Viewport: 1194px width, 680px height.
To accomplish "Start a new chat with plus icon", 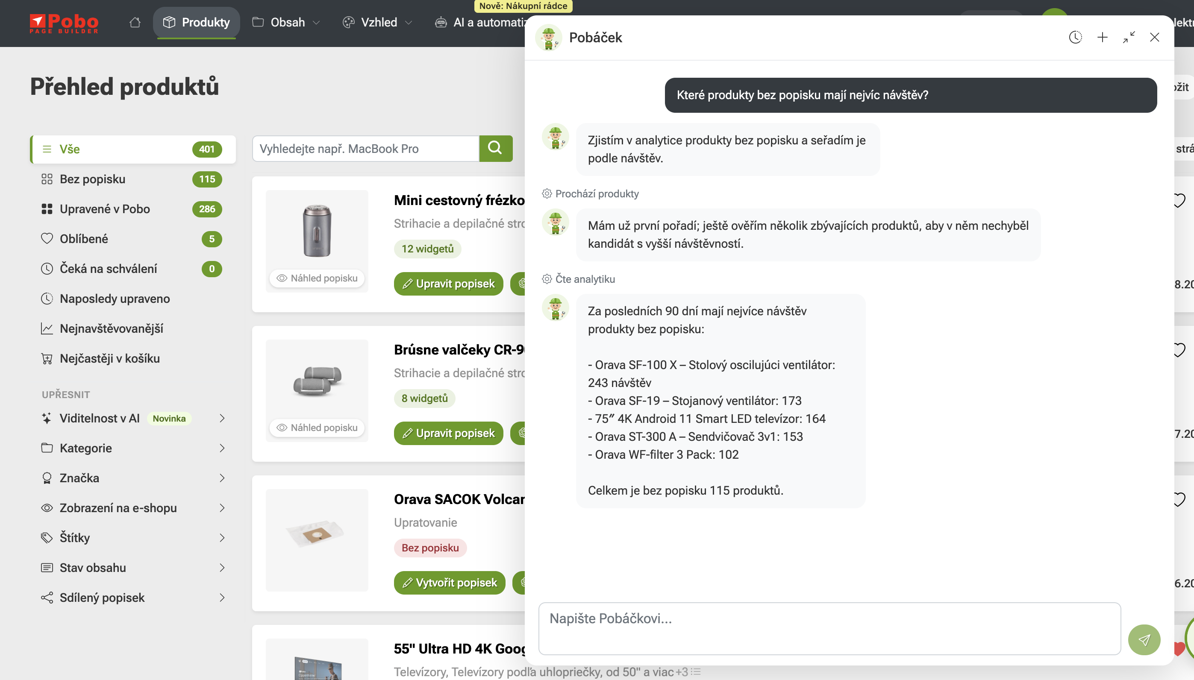I will pyautogui.click(x=1103, y=37).
